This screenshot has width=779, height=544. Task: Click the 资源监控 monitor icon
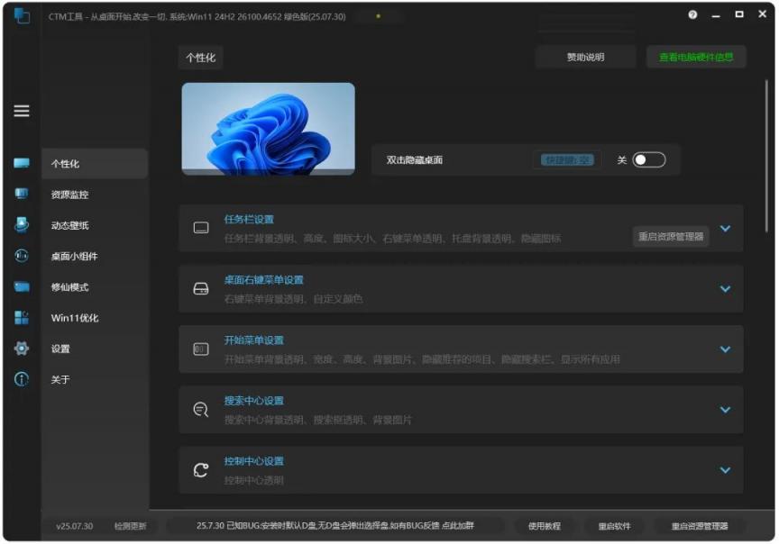[x=22, y=195]
